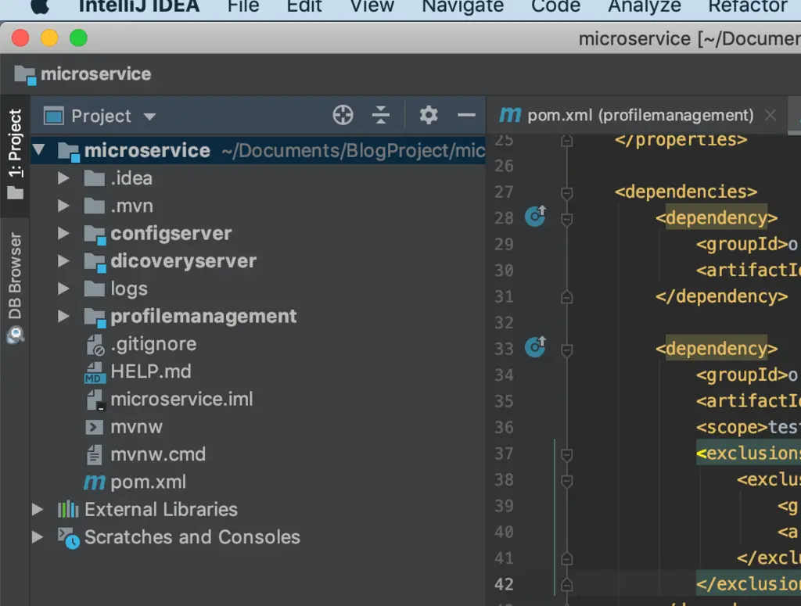The image size is (801, 606).
Task: Click fold end marker on line 31
Action: [566, 296]
